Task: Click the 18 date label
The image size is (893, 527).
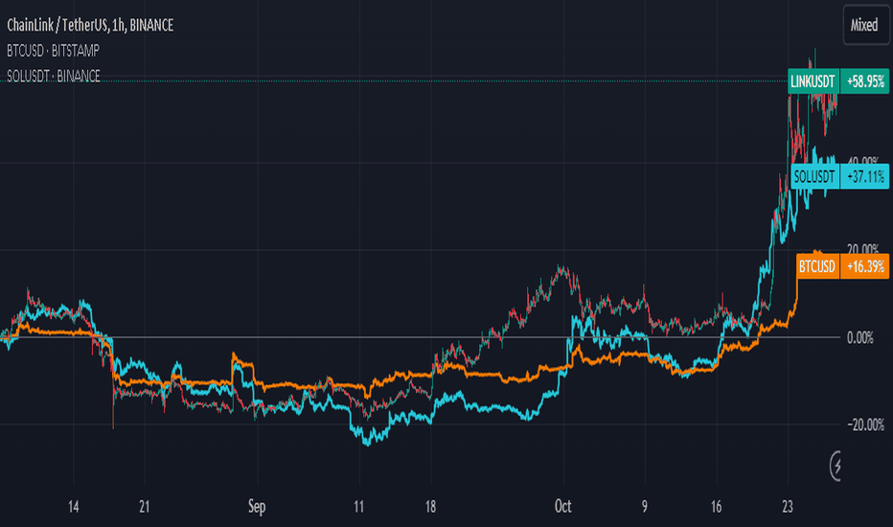Action: tap(430, 507)
